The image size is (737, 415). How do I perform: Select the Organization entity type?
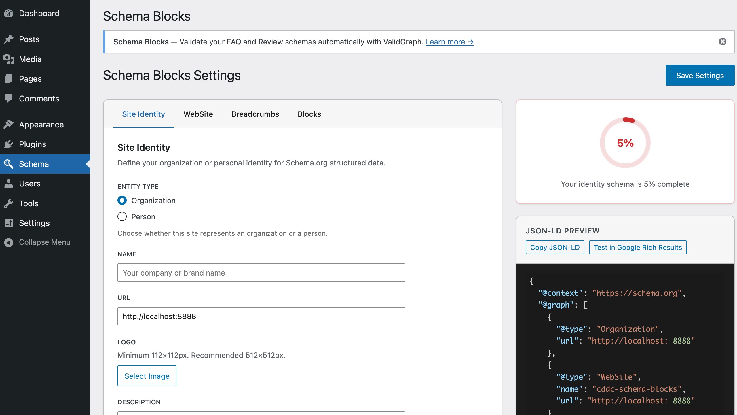click(122, 200)
